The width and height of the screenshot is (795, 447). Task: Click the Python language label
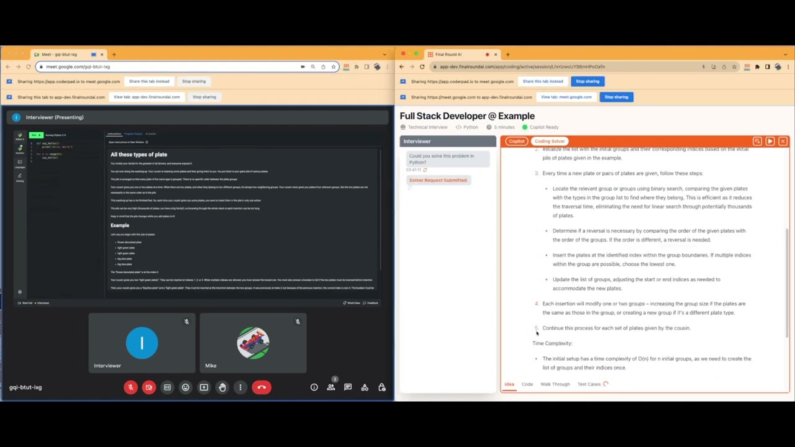coord(467,127)
